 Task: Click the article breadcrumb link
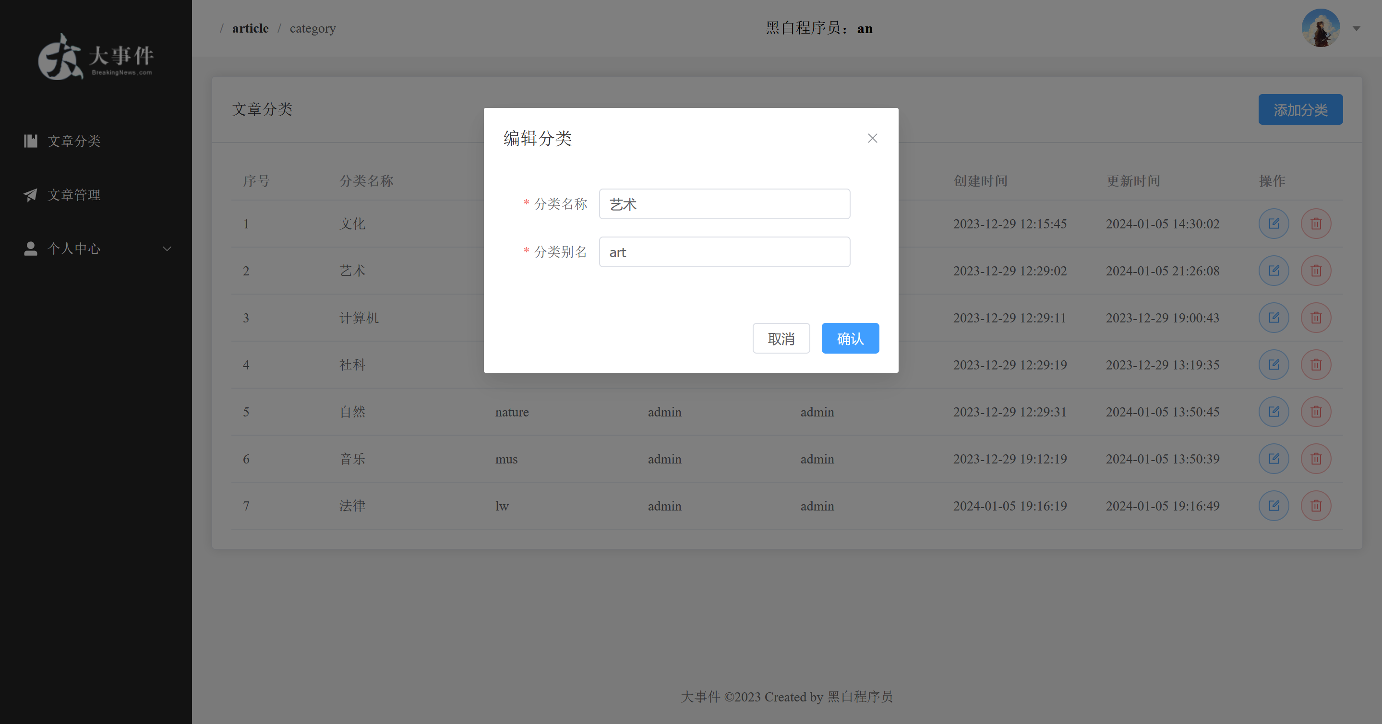point(250,28)
